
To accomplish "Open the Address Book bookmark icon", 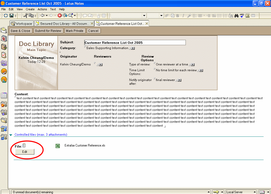I will [x=4, y=47].
